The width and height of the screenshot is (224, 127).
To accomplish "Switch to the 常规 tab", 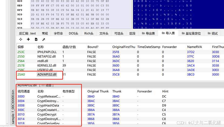I will click(x=45, y=33).
